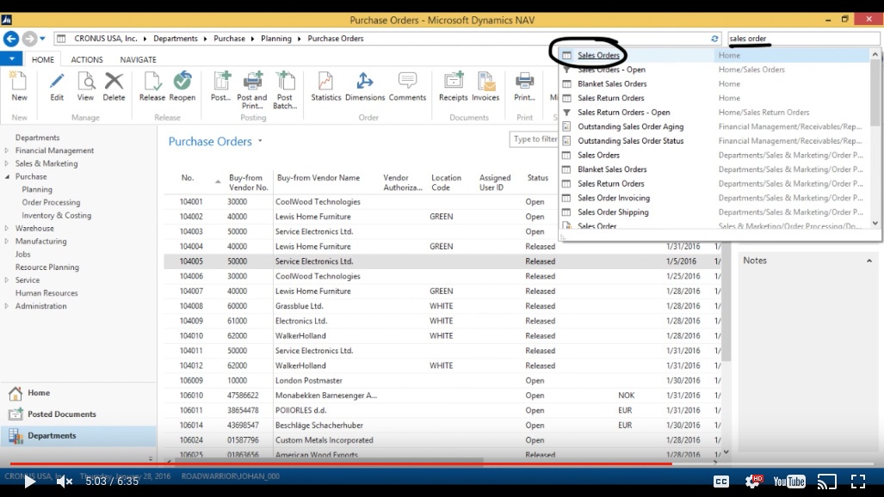Click the Print icon in ribbon

(x=524, y=81)
